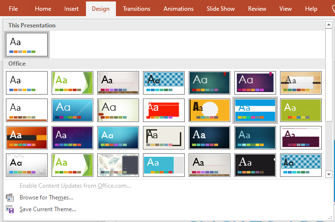Choose the blue and white banded theme
This screenshot has width=335, height=222.
click(x=255, y=110)
